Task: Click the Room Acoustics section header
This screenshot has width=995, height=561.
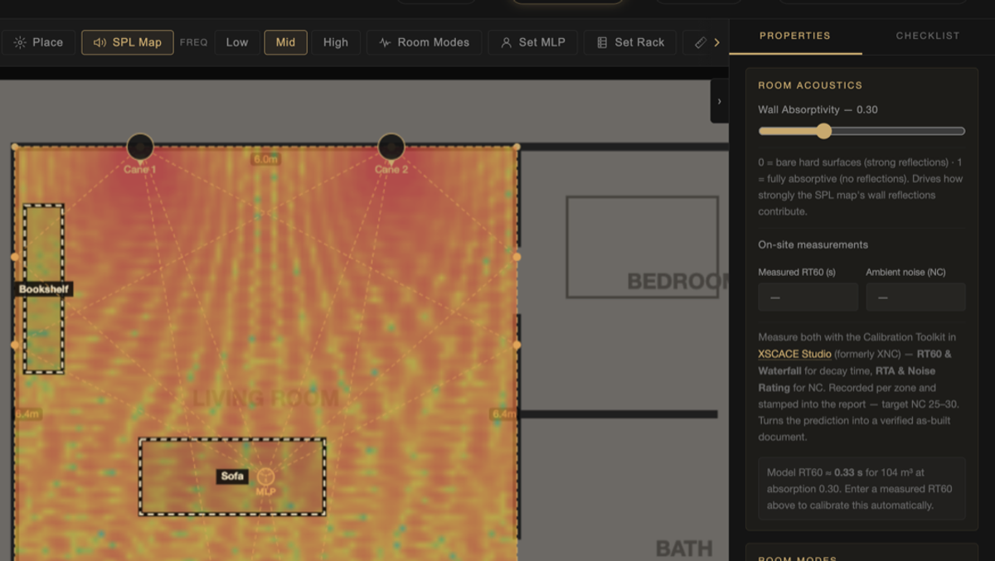Action: point(810,85)
